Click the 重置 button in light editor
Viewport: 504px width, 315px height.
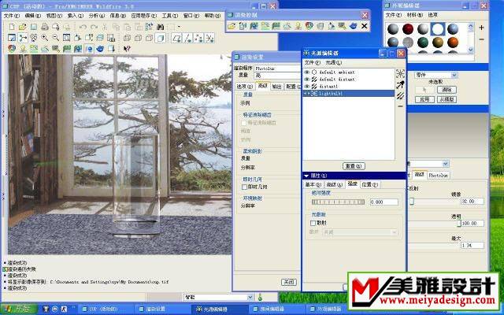pos(354,166)
